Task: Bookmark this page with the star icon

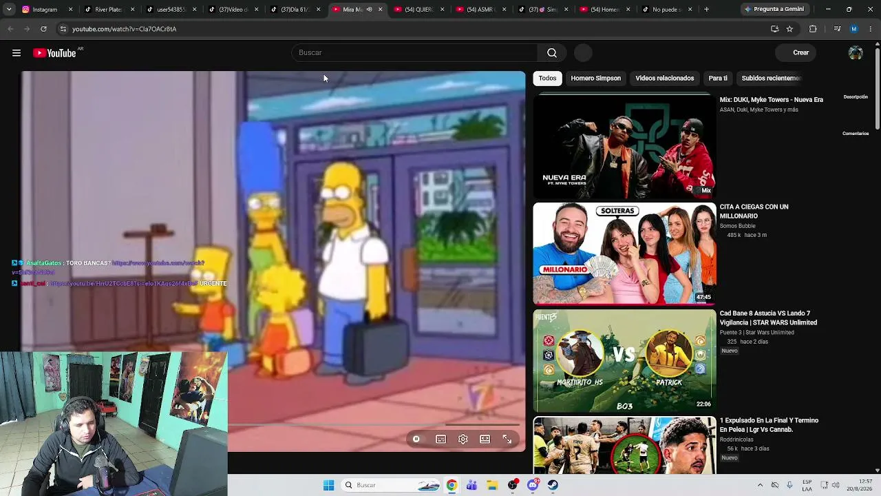Action: (x=789, y=29)
